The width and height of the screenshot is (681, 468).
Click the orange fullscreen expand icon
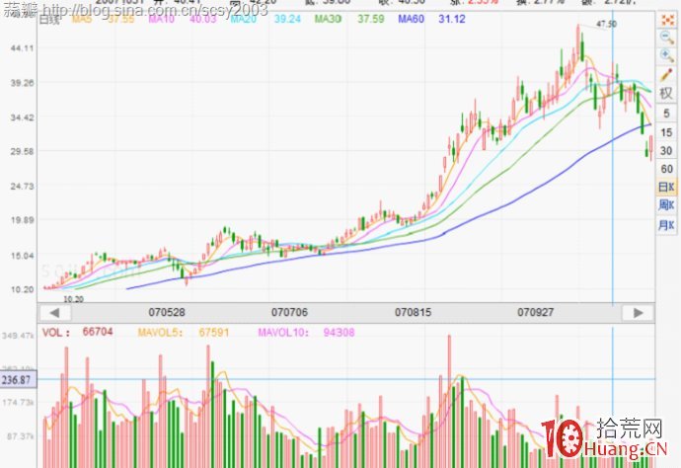pos(667,20)
